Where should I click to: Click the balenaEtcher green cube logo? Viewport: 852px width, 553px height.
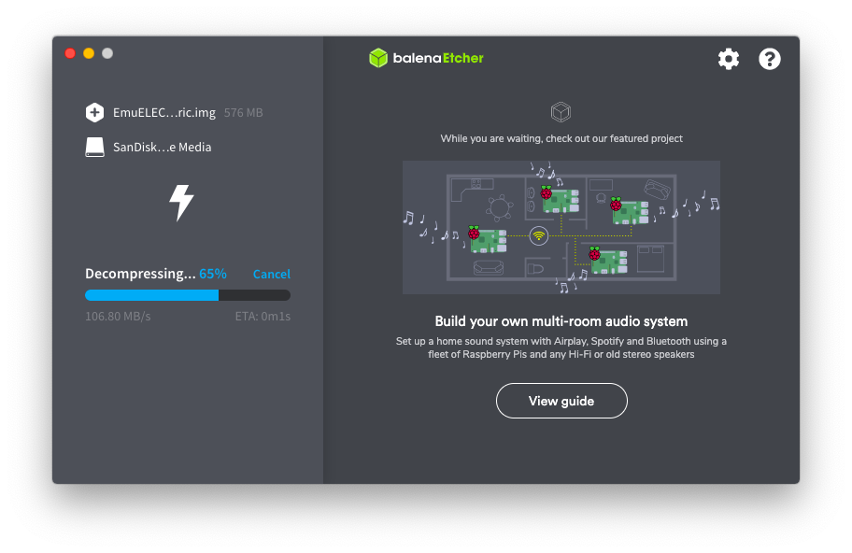[x=378, y=58]
